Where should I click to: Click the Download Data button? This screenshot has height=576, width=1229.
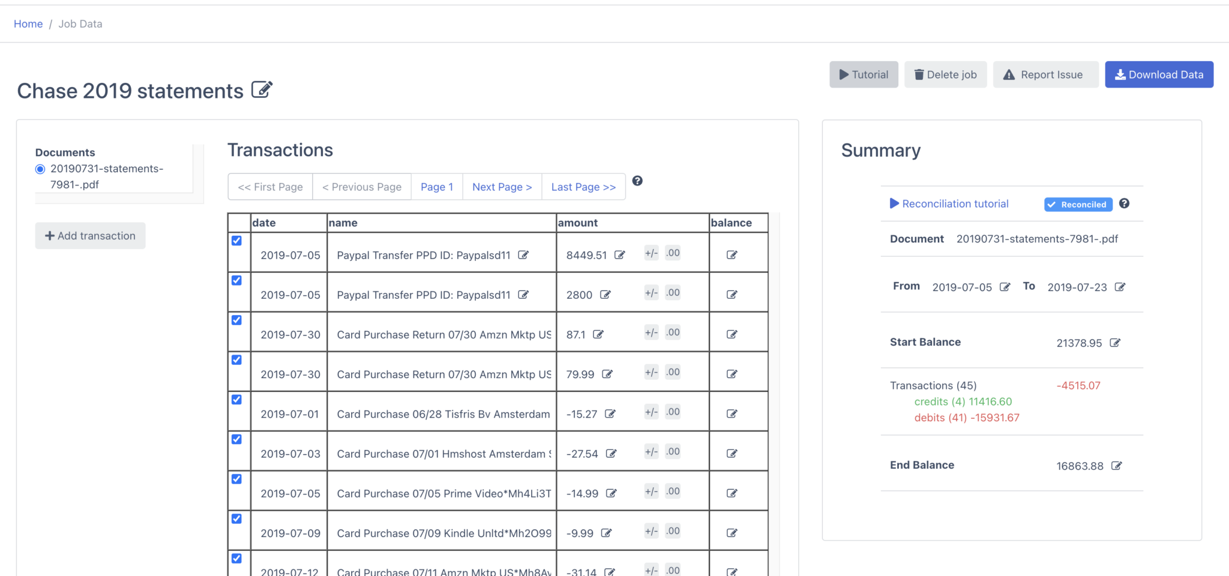click(x=1159, y=74)
